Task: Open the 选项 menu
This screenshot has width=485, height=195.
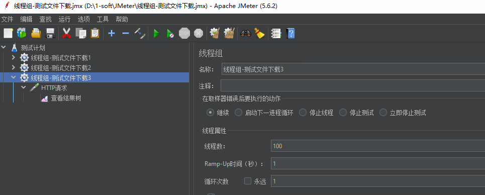Action: [84, 19]
